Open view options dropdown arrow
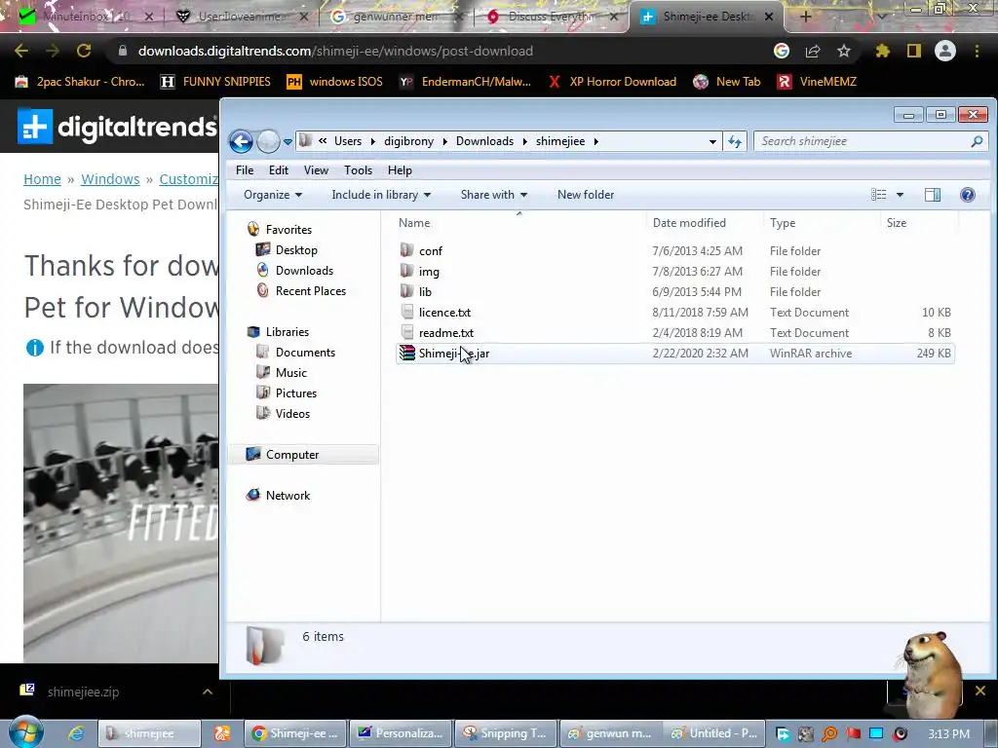Image resolution: width=998 pixels, height=748 pixels. [900, 195]
